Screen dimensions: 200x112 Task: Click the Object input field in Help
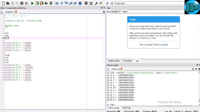[156, 12]
